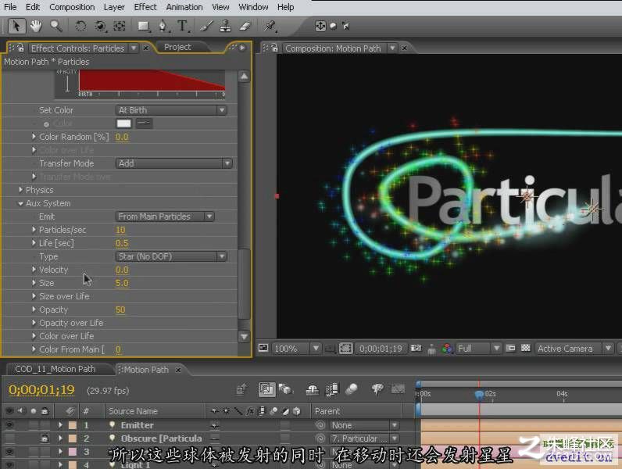
Task: Open the Emit From Main Particles dropdown
Action: point(165,217)
